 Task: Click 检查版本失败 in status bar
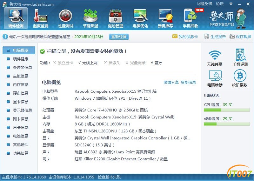coord(109,177)
